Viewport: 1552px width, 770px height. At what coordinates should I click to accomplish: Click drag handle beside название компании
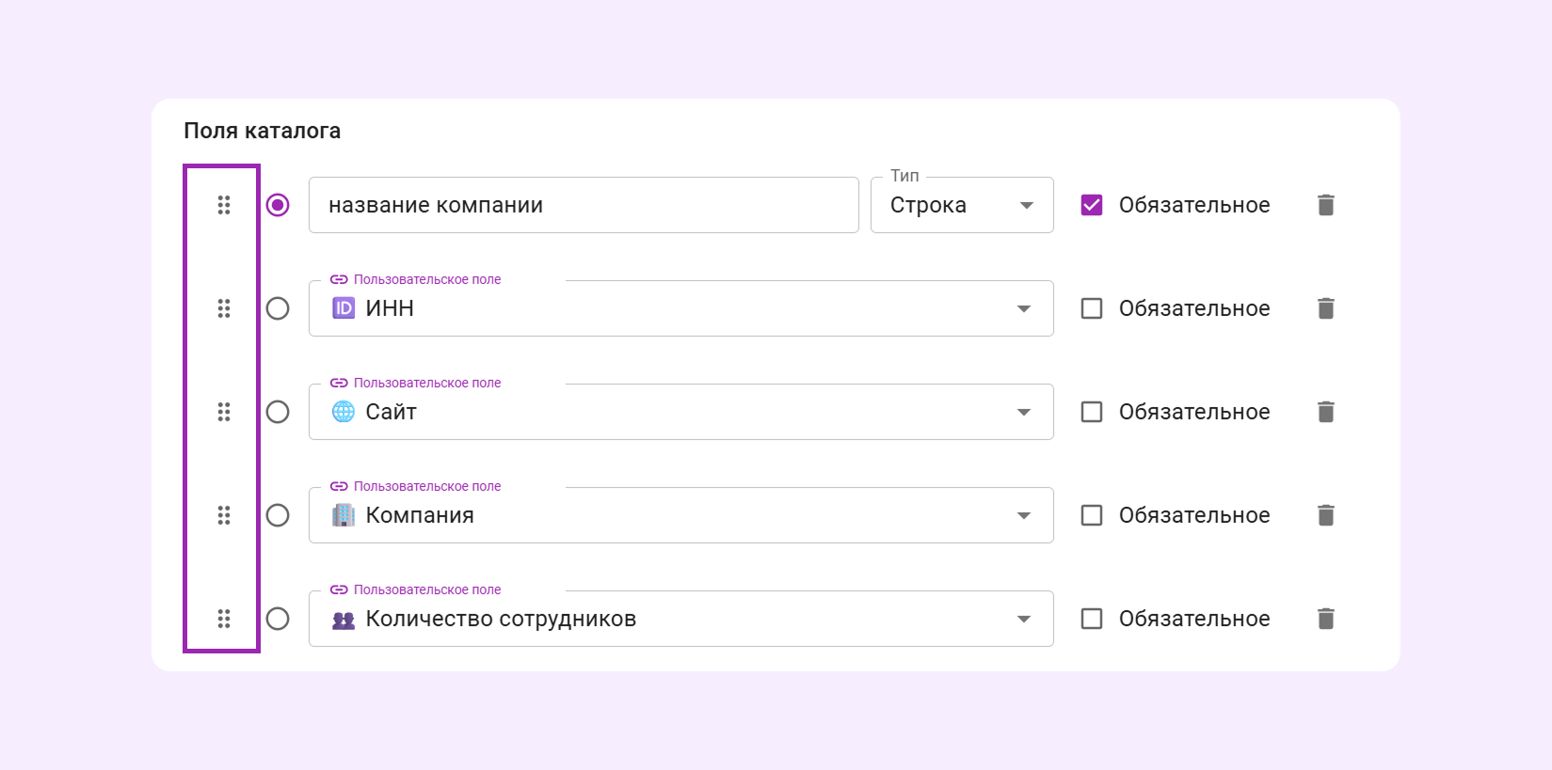coord(224,205)
